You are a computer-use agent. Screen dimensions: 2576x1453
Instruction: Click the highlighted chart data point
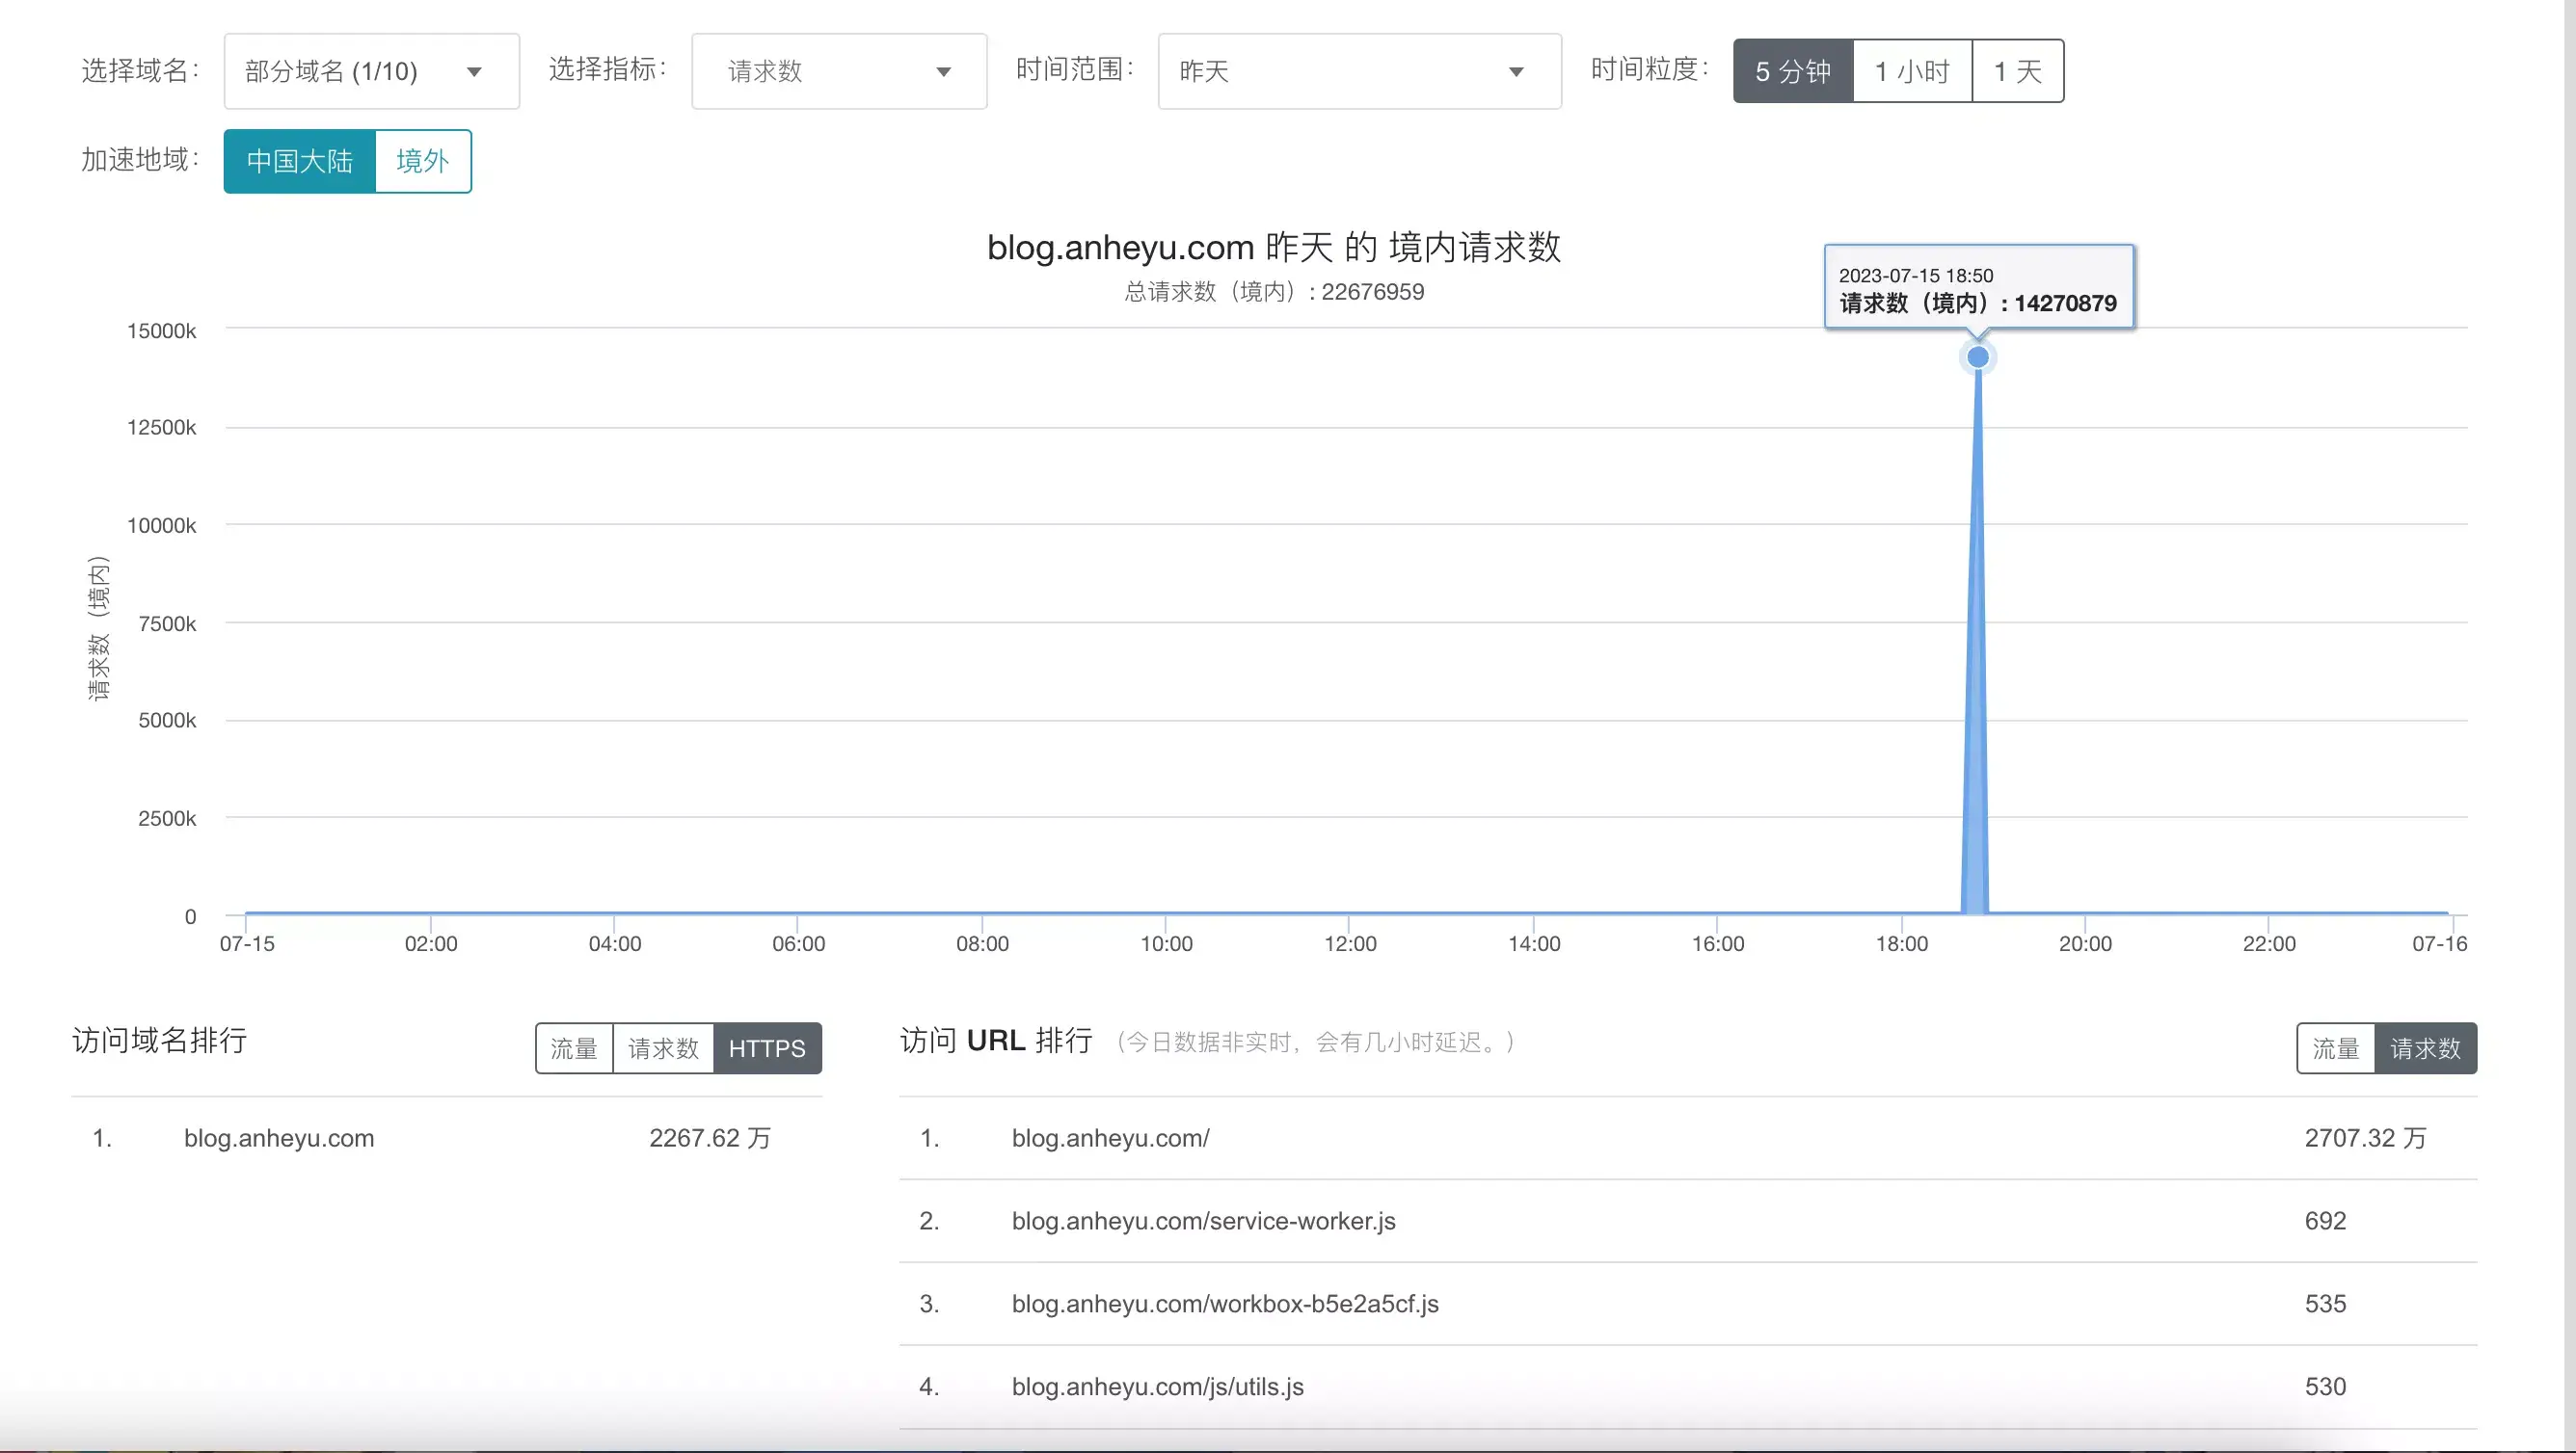point(1978,357)
